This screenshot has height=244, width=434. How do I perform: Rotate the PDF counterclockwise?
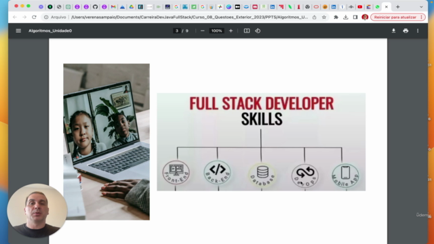[x=258, y=30]
